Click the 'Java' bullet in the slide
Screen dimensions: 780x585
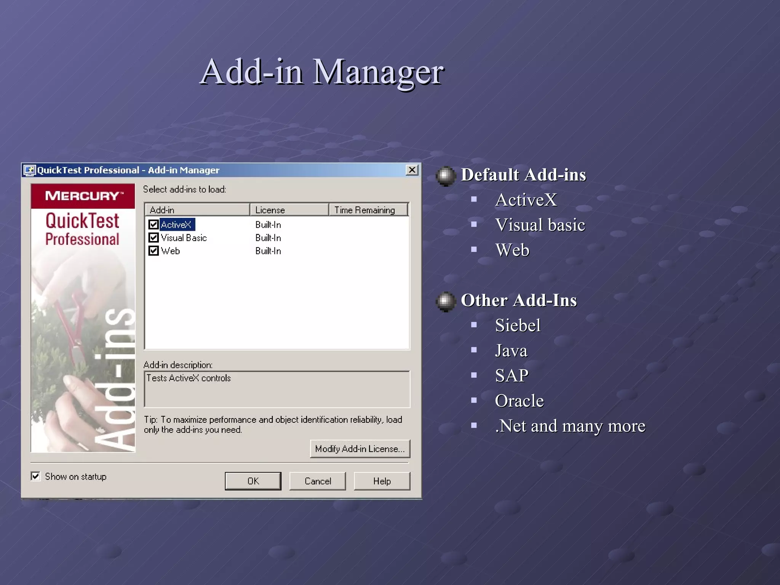[x=511, y=350]
